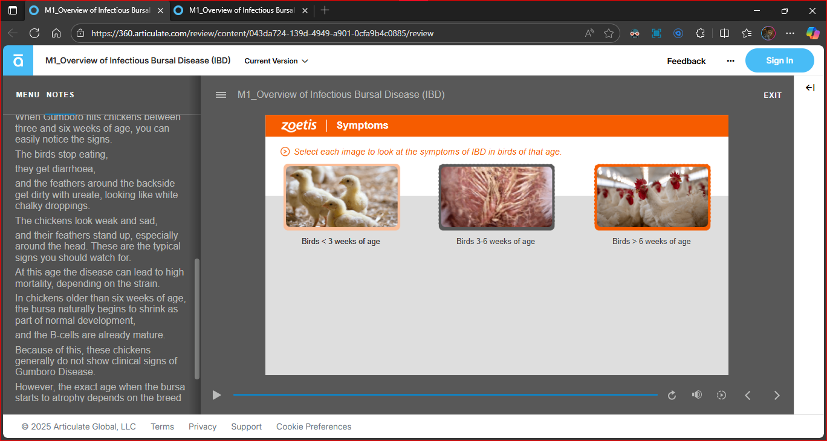Viewport: 827px width, 441px height.
Task: Click the play button in the course player
Action: click(216, 395)
